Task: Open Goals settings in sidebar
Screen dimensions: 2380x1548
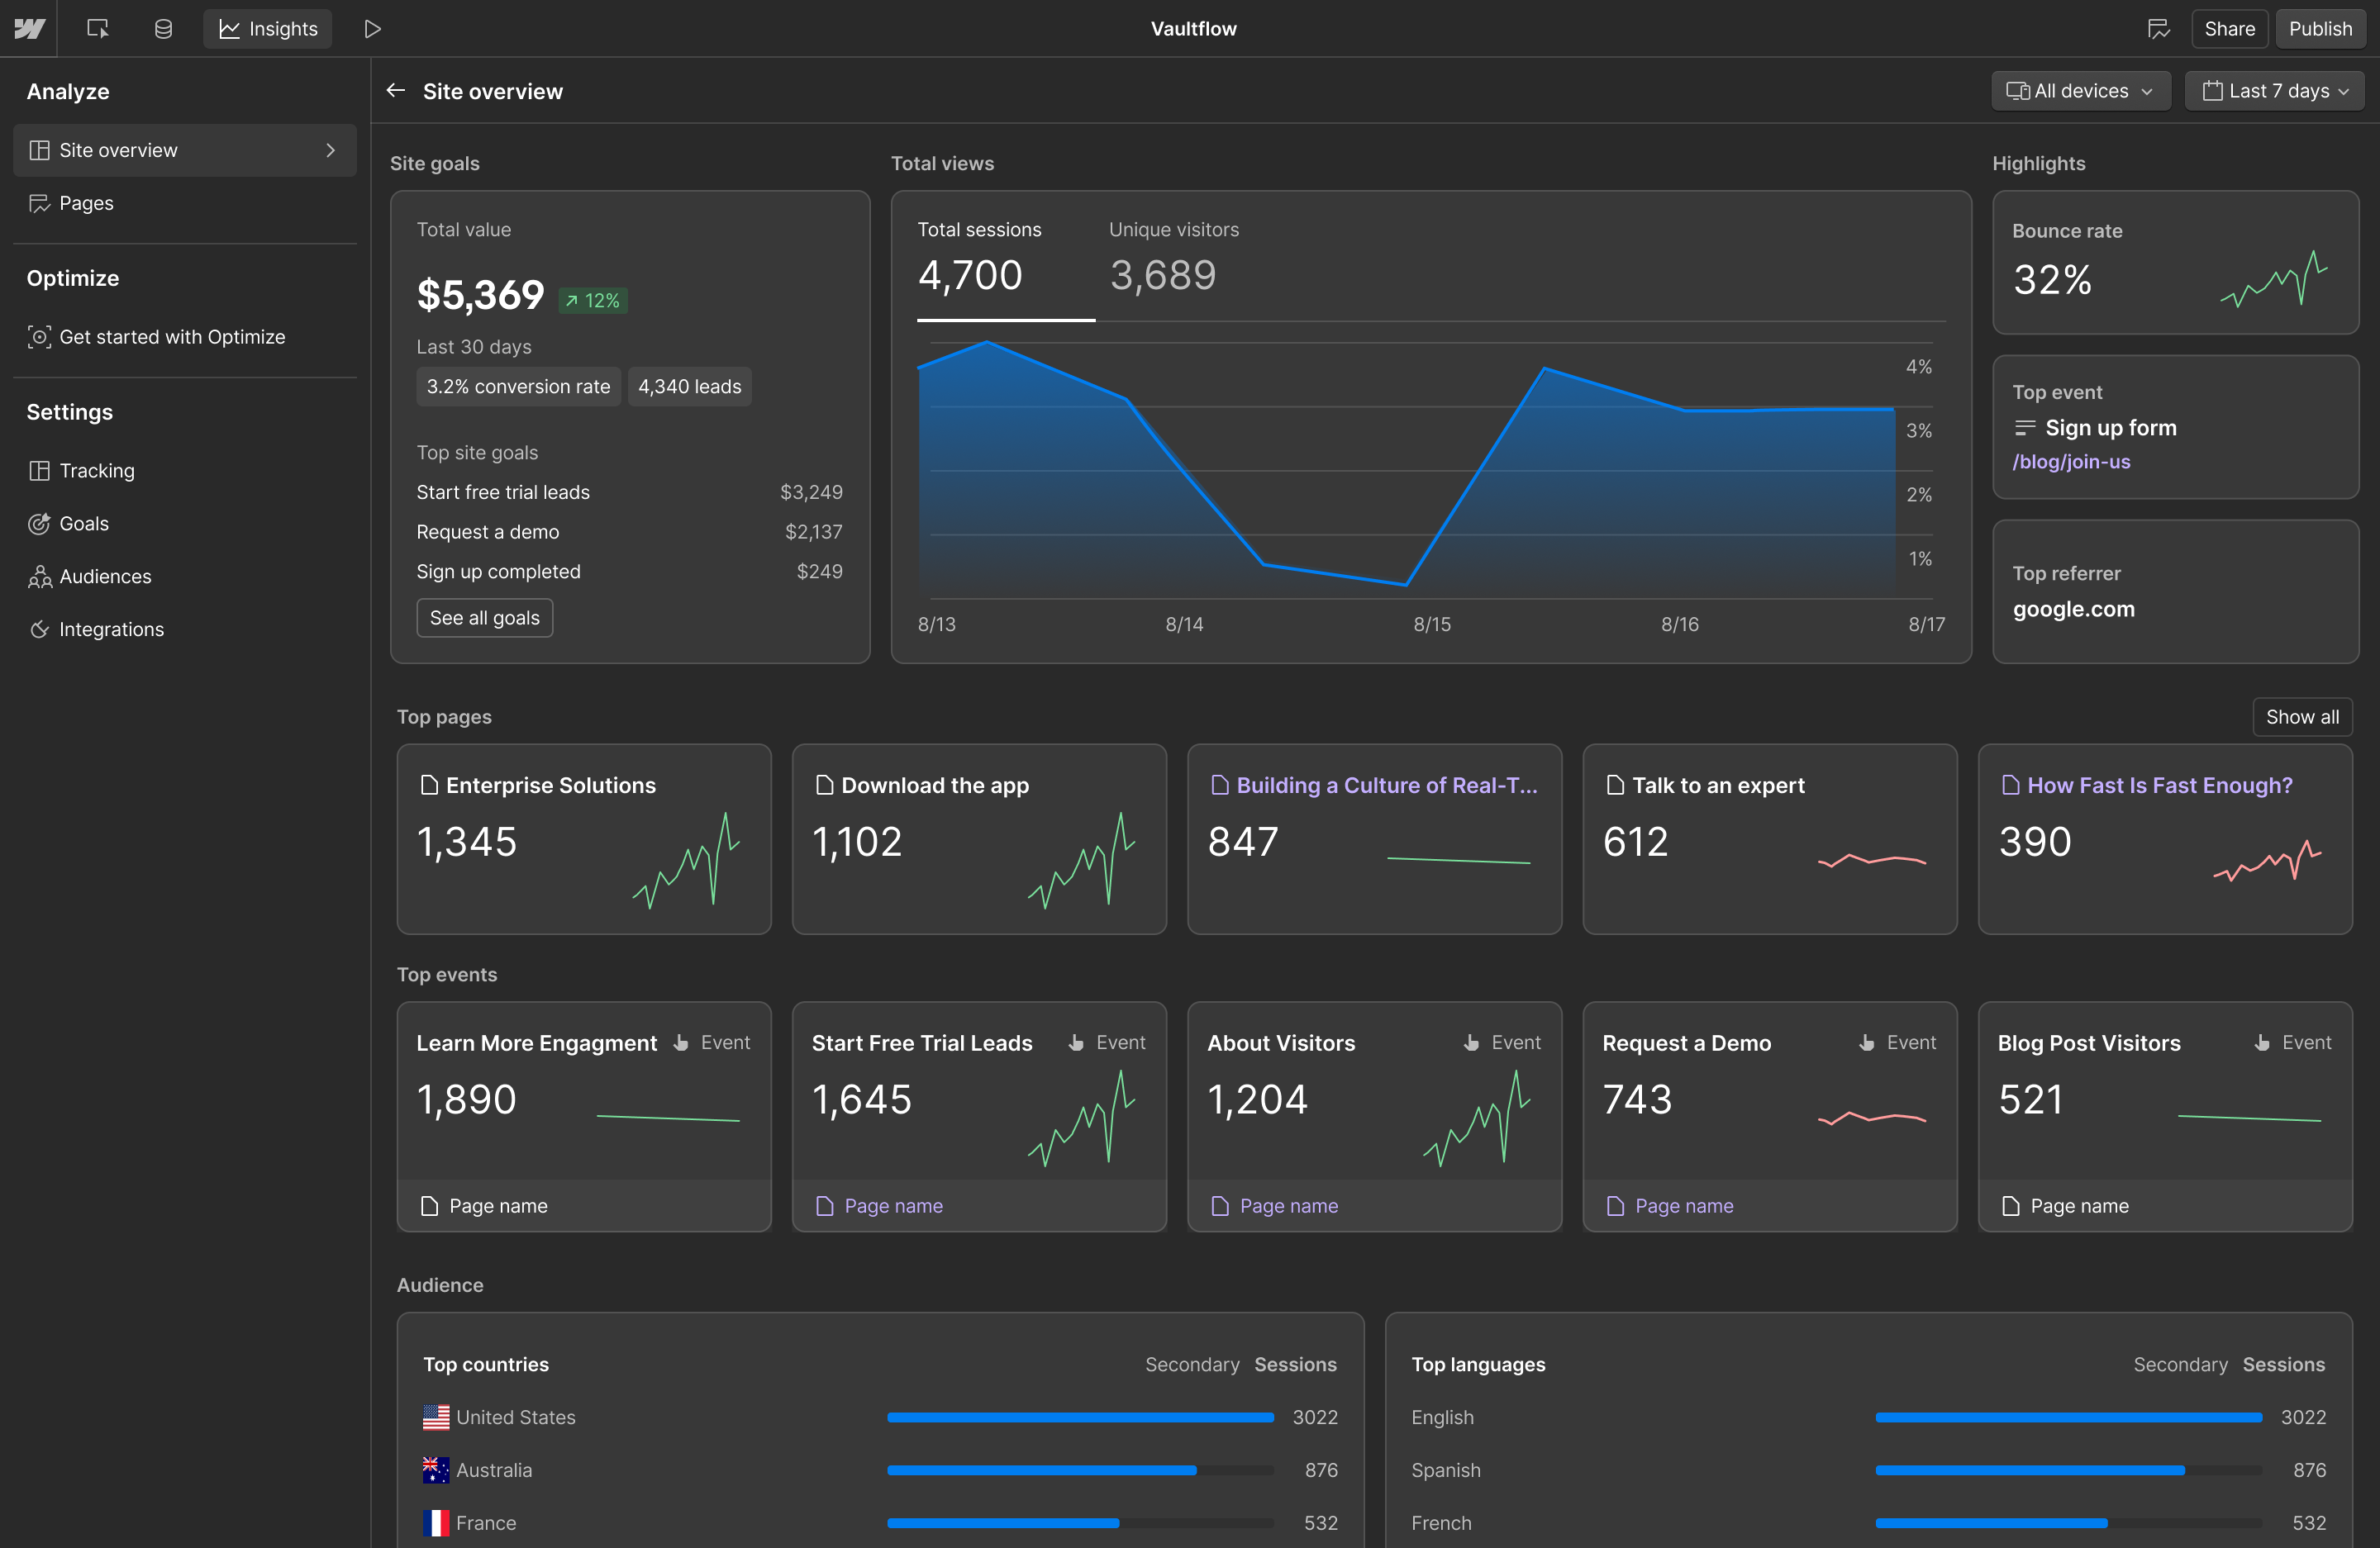Action: pos(84,524)
